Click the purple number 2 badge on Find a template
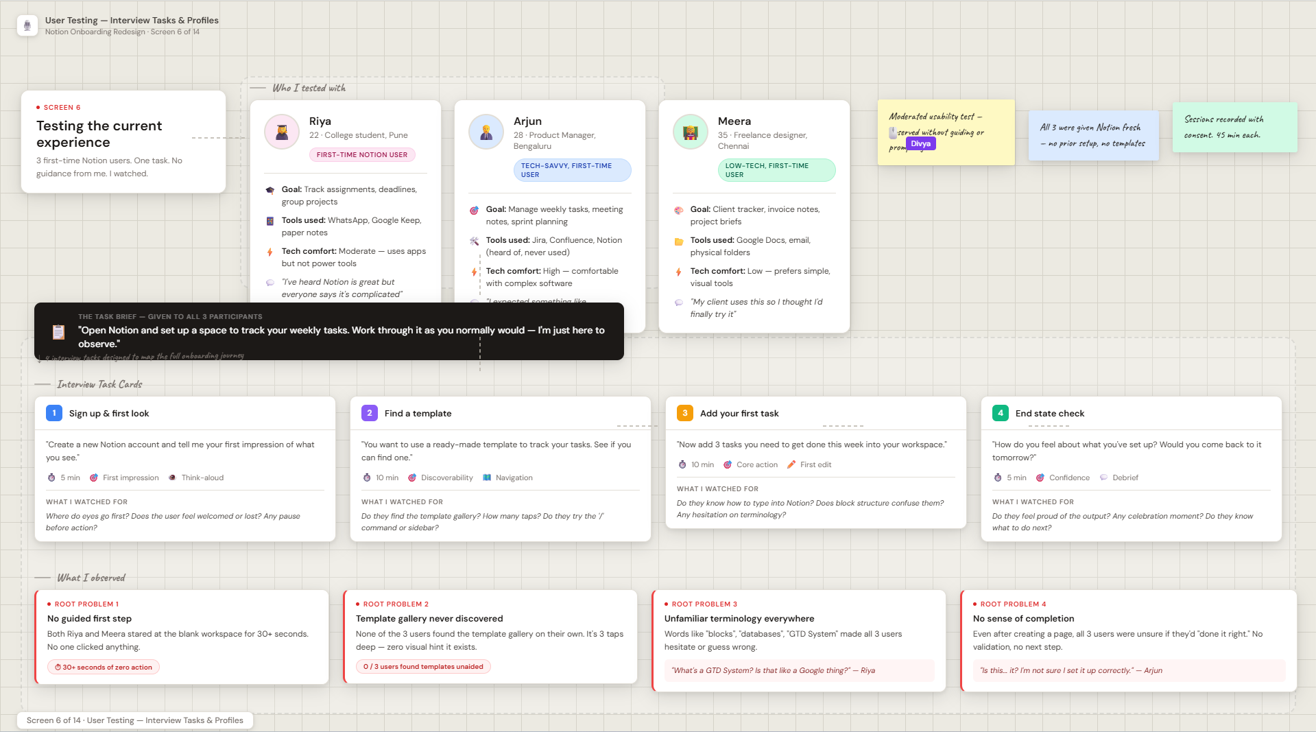 tap(370, 413)
